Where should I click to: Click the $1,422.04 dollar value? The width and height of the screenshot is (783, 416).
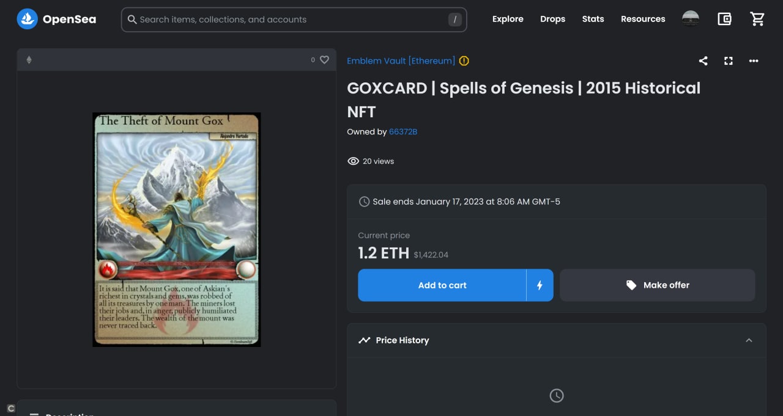click(431, 255)
